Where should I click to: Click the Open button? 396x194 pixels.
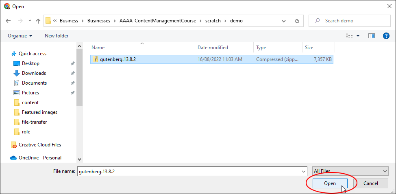pyautogui.click(x=330, y=183)
